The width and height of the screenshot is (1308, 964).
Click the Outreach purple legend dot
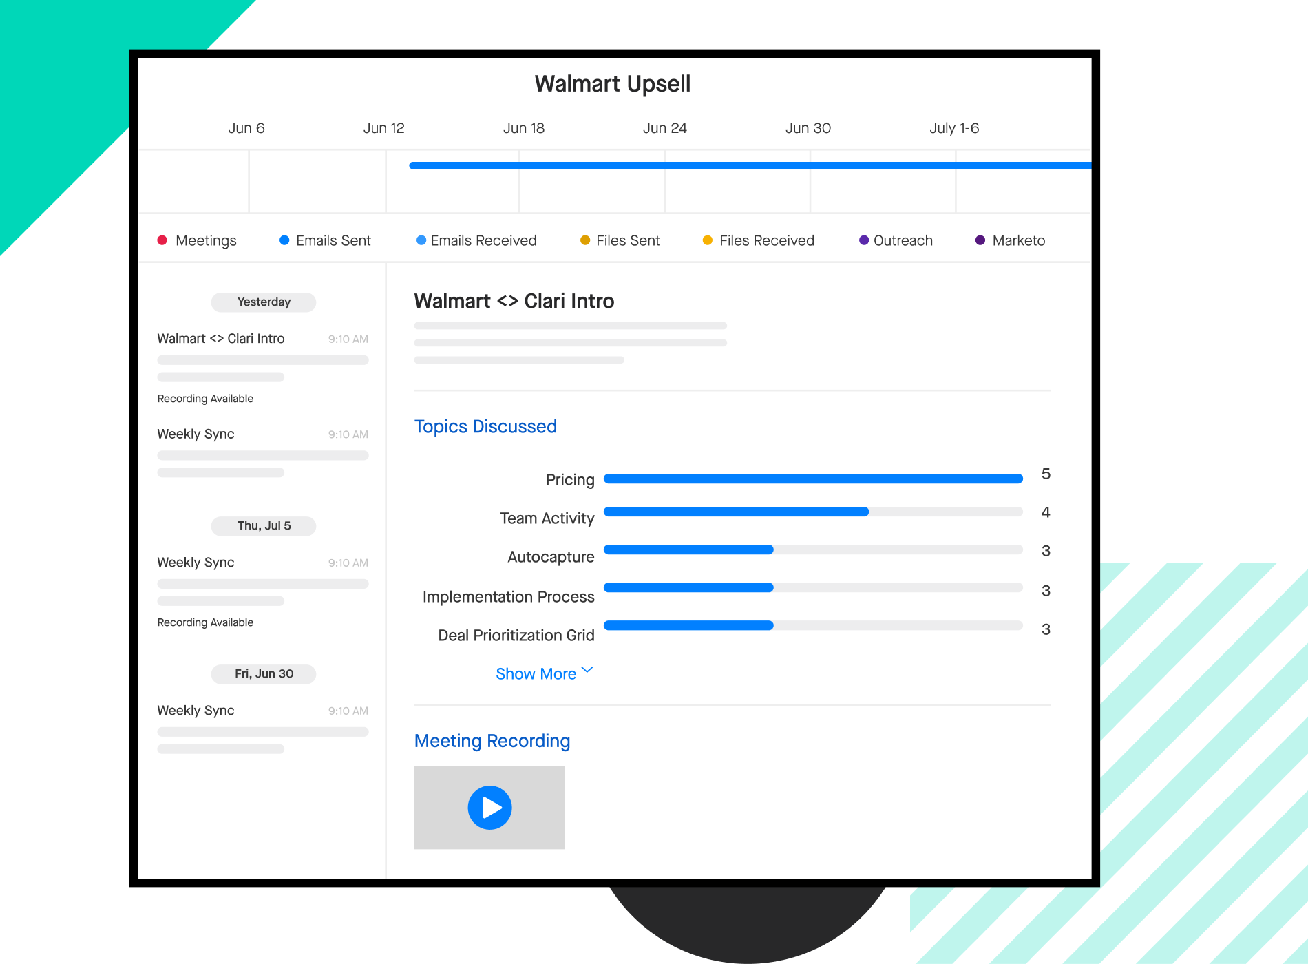864,240
